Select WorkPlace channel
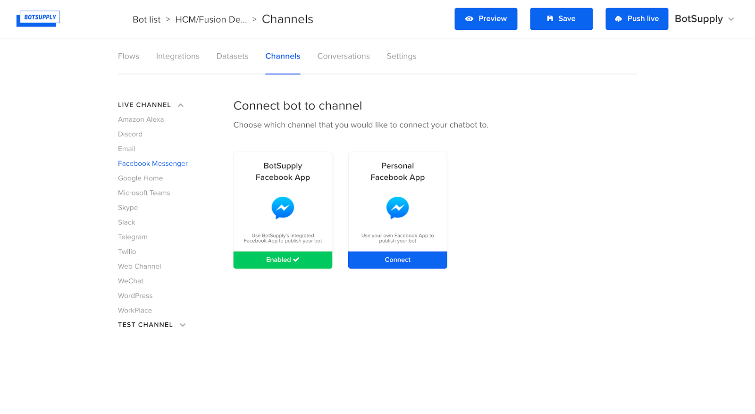The image size is (755, 414). point(135,310)
